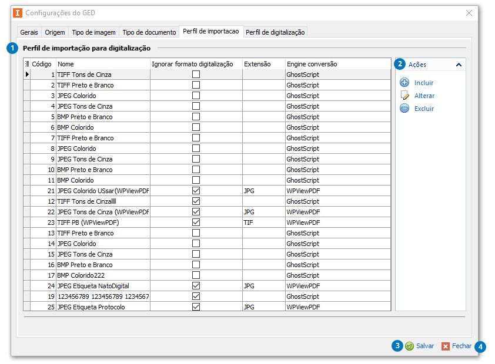Click the pencil Alterar icon

(404, 96)
